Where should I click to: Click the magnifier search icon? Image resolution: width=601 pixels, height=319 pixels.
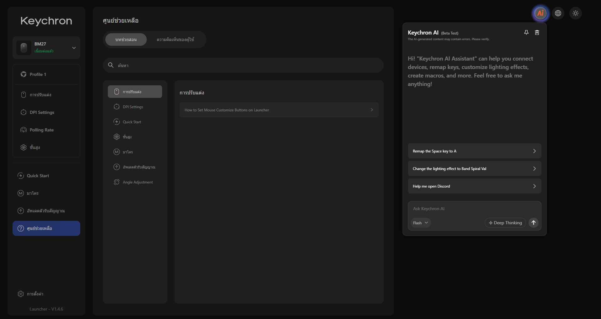point(111,65)
